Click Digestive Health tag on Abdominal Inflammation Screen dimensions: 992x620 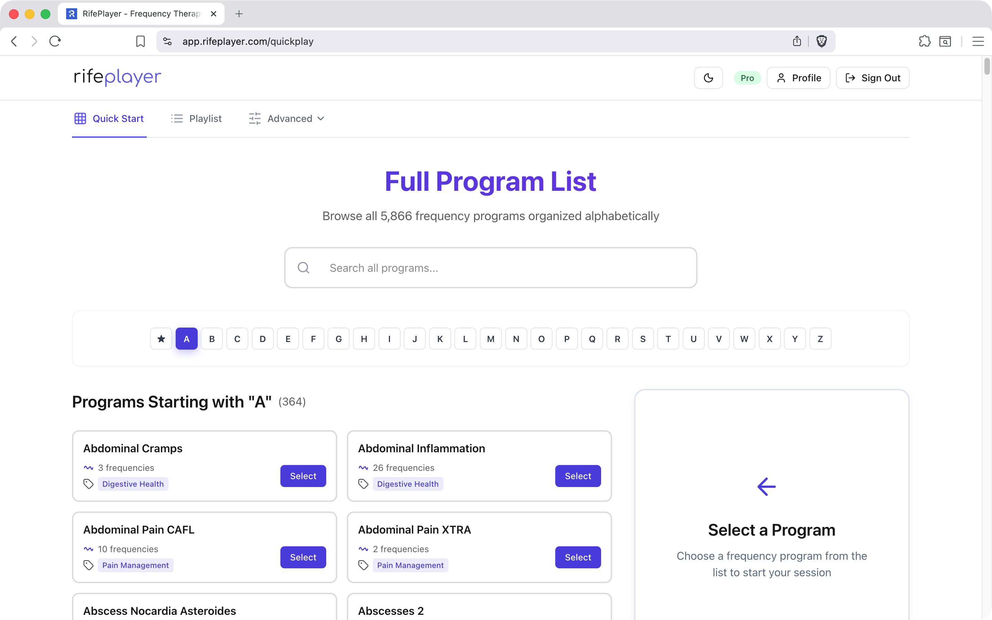408,484
